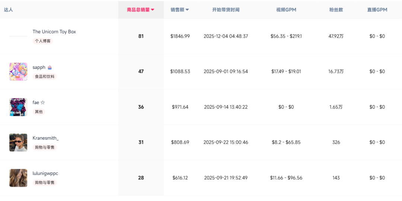Click sales amount $616.12
The image size is (402, 201).
pyautogui.click(x=180, y=178)
